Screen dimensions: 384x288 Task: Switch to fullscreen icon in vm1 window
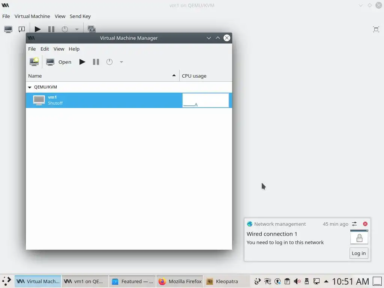pyautogui.click(x=376, y=29)
